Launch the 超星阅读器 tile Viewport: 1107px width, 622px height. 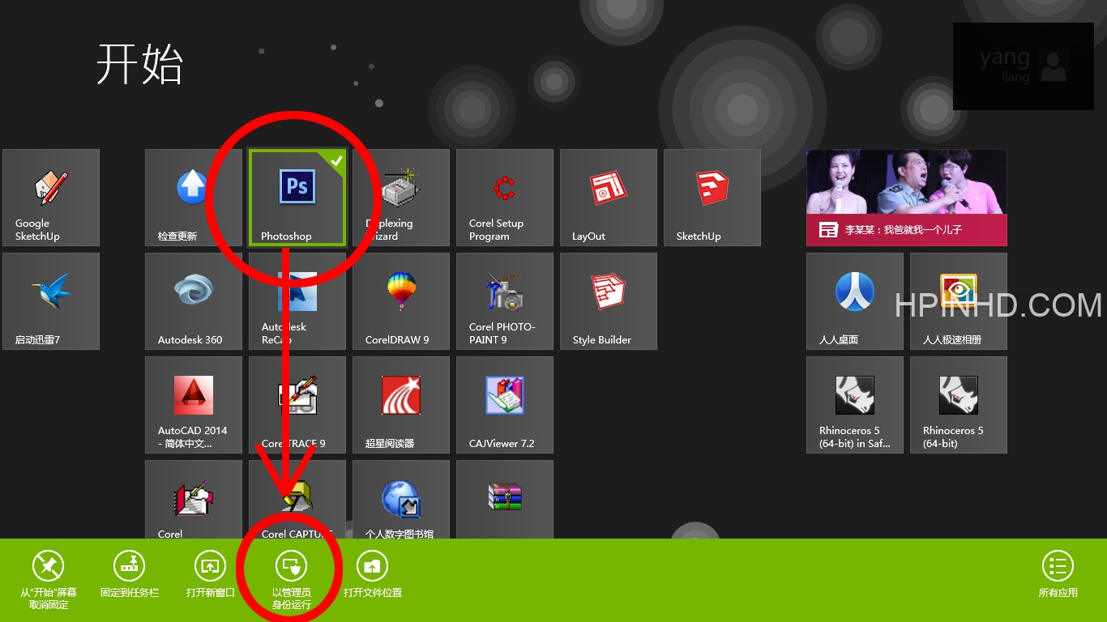[x=401, y=405]
